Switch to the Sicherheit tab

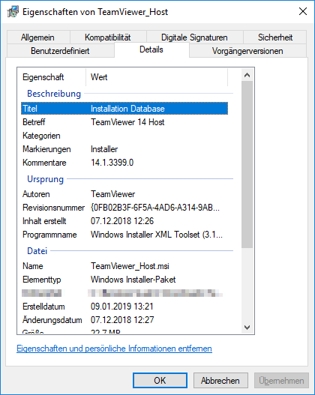275,37
